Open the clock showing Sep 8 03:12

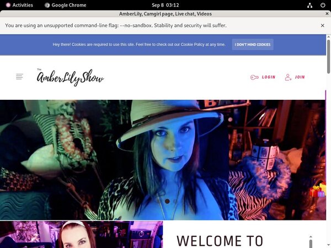pos(165,5)
